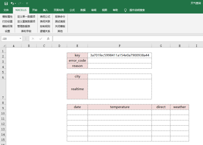Viewport: 203px width, 145px height.
Task: Click the 'direct' header cell
Action: 161,107
